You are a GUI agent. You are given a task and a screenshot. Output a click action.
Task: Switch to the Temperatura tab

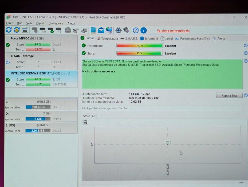coord(108,38)
